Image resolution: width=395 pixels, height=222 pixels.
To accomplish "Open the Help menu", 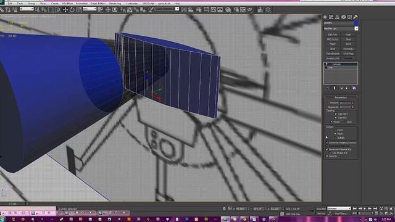I will [x=177, y=4].
